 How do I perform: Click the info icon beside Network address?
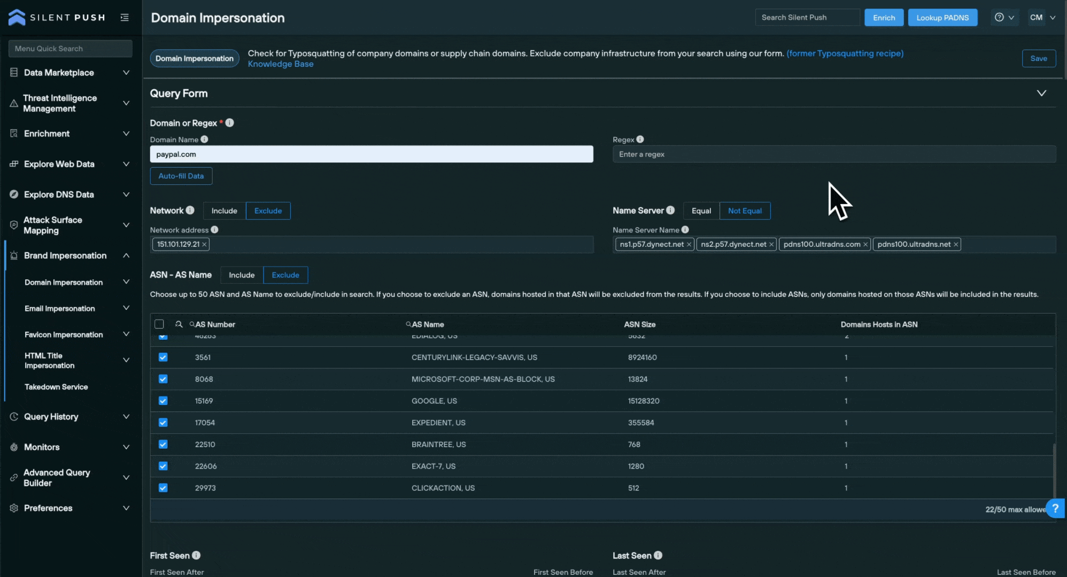coord(214,230)
